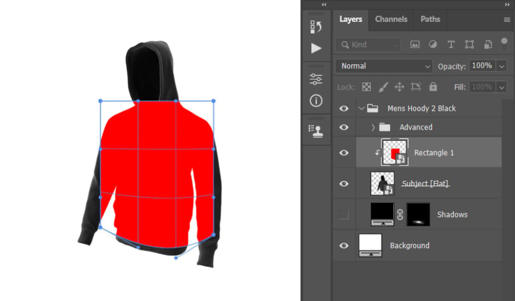Screen dimensions: 515x301
Task: Open the Fill slider dropdown arrow
Action: point(501,87)
